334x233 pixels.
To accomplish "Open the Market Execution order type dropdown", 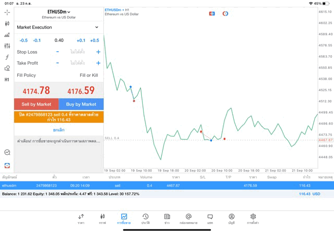I will (58, 27).
